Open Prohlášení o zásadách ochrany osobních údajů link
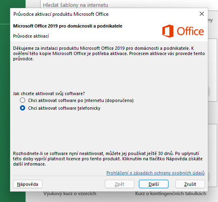Screen dimensions: 218x202 (155, 173)
